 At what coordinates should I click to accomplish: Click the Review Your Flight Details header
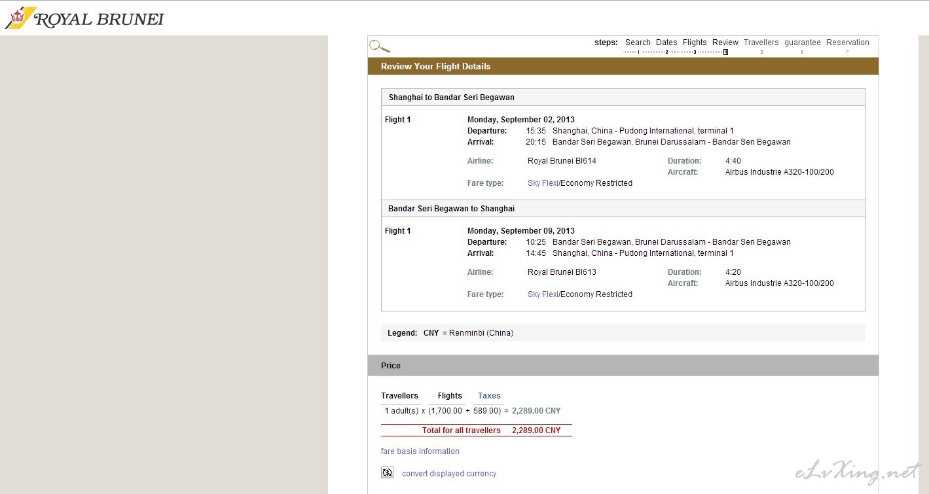tap(623, 66)
